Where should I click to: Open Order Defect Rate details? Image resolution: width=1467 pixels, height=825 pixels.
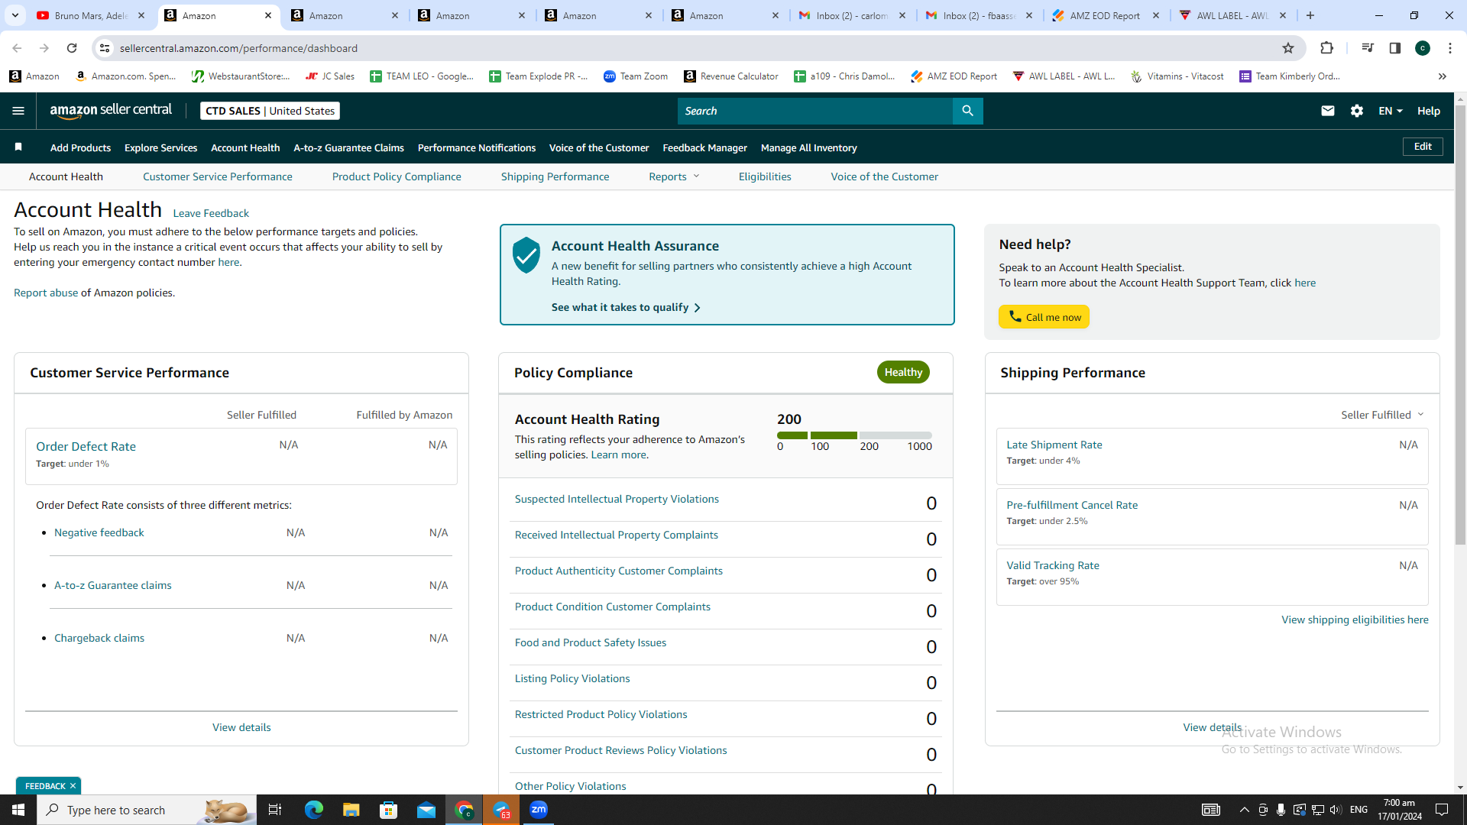86,446
